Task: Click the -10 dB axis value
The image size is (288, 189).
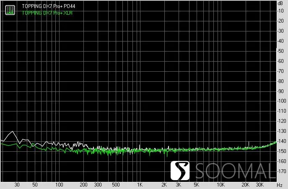Action: click(280, 10)
